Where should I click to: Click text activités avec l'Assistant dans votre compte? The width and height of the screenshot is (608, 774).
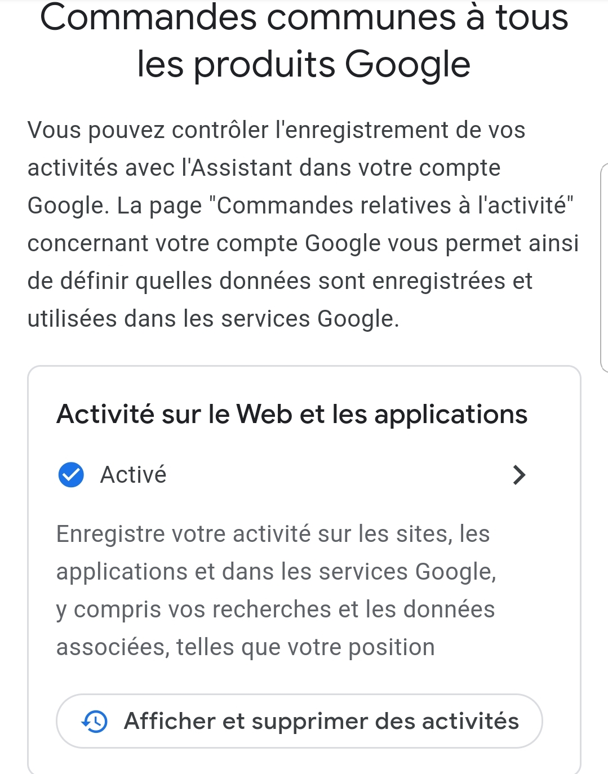[264, 168]
